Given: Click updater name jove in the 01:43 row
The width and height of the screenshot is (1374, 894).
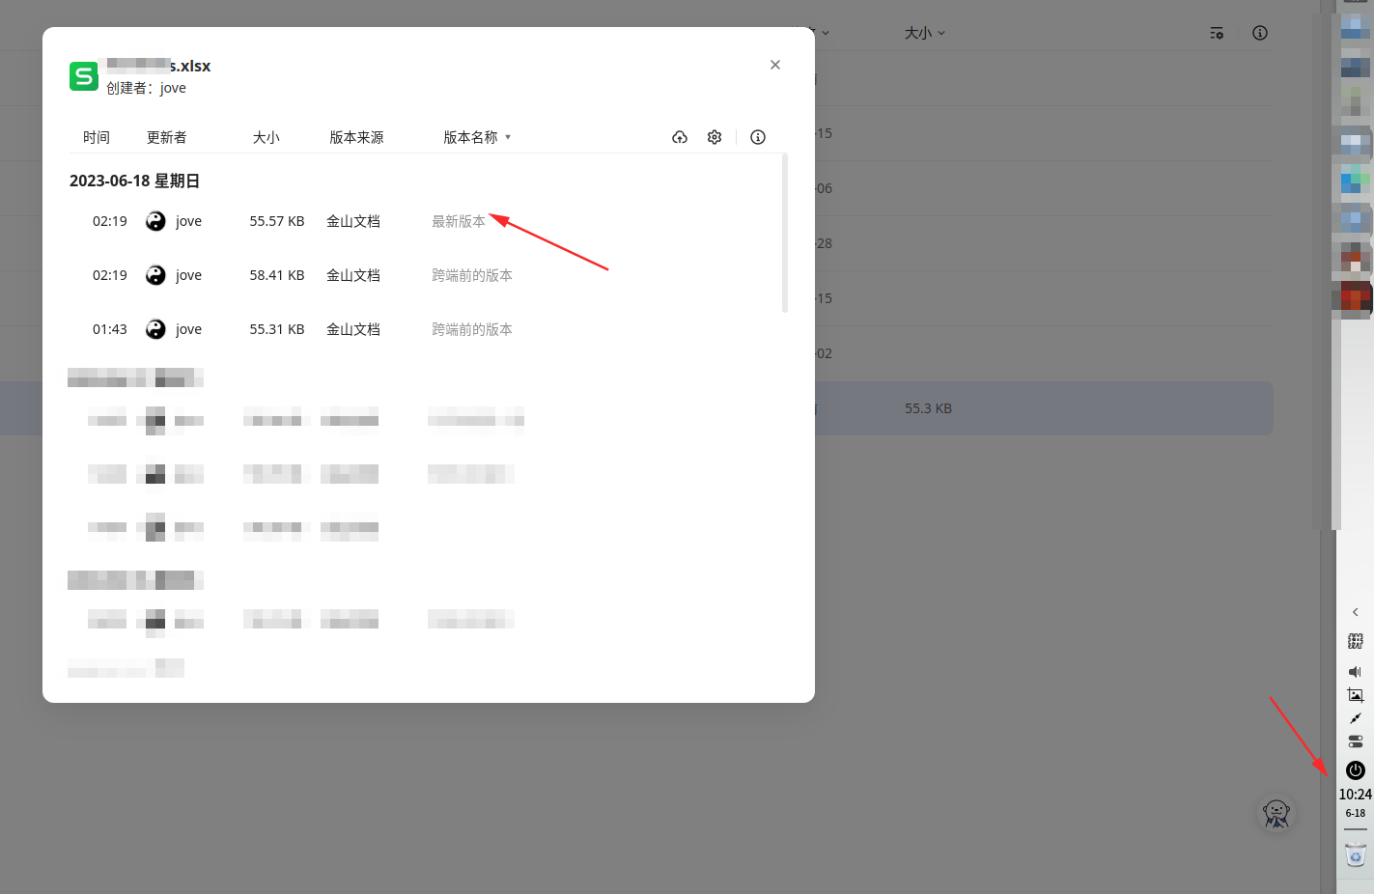Looking at the screenshot, I should pyautogui.click(x=188, y=329).
